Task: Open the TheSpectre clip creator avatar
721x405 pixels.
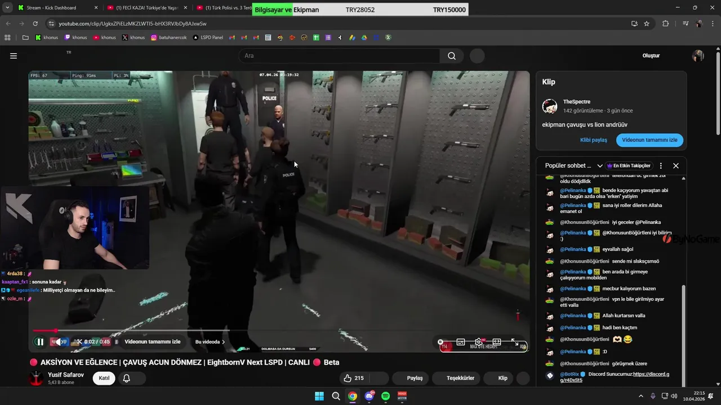Action: point(550,106)
